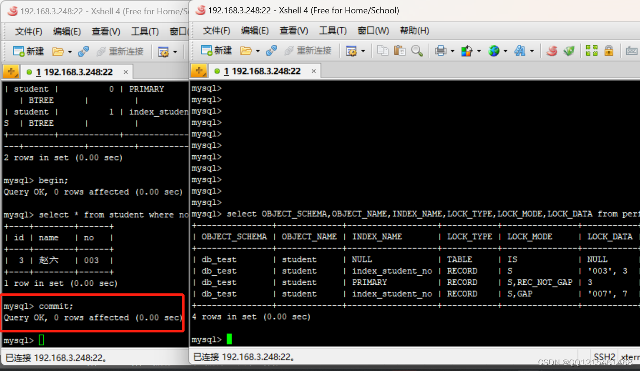
Task: Click the cursor at left terminal mysql prompt
Action: [41, 341]
